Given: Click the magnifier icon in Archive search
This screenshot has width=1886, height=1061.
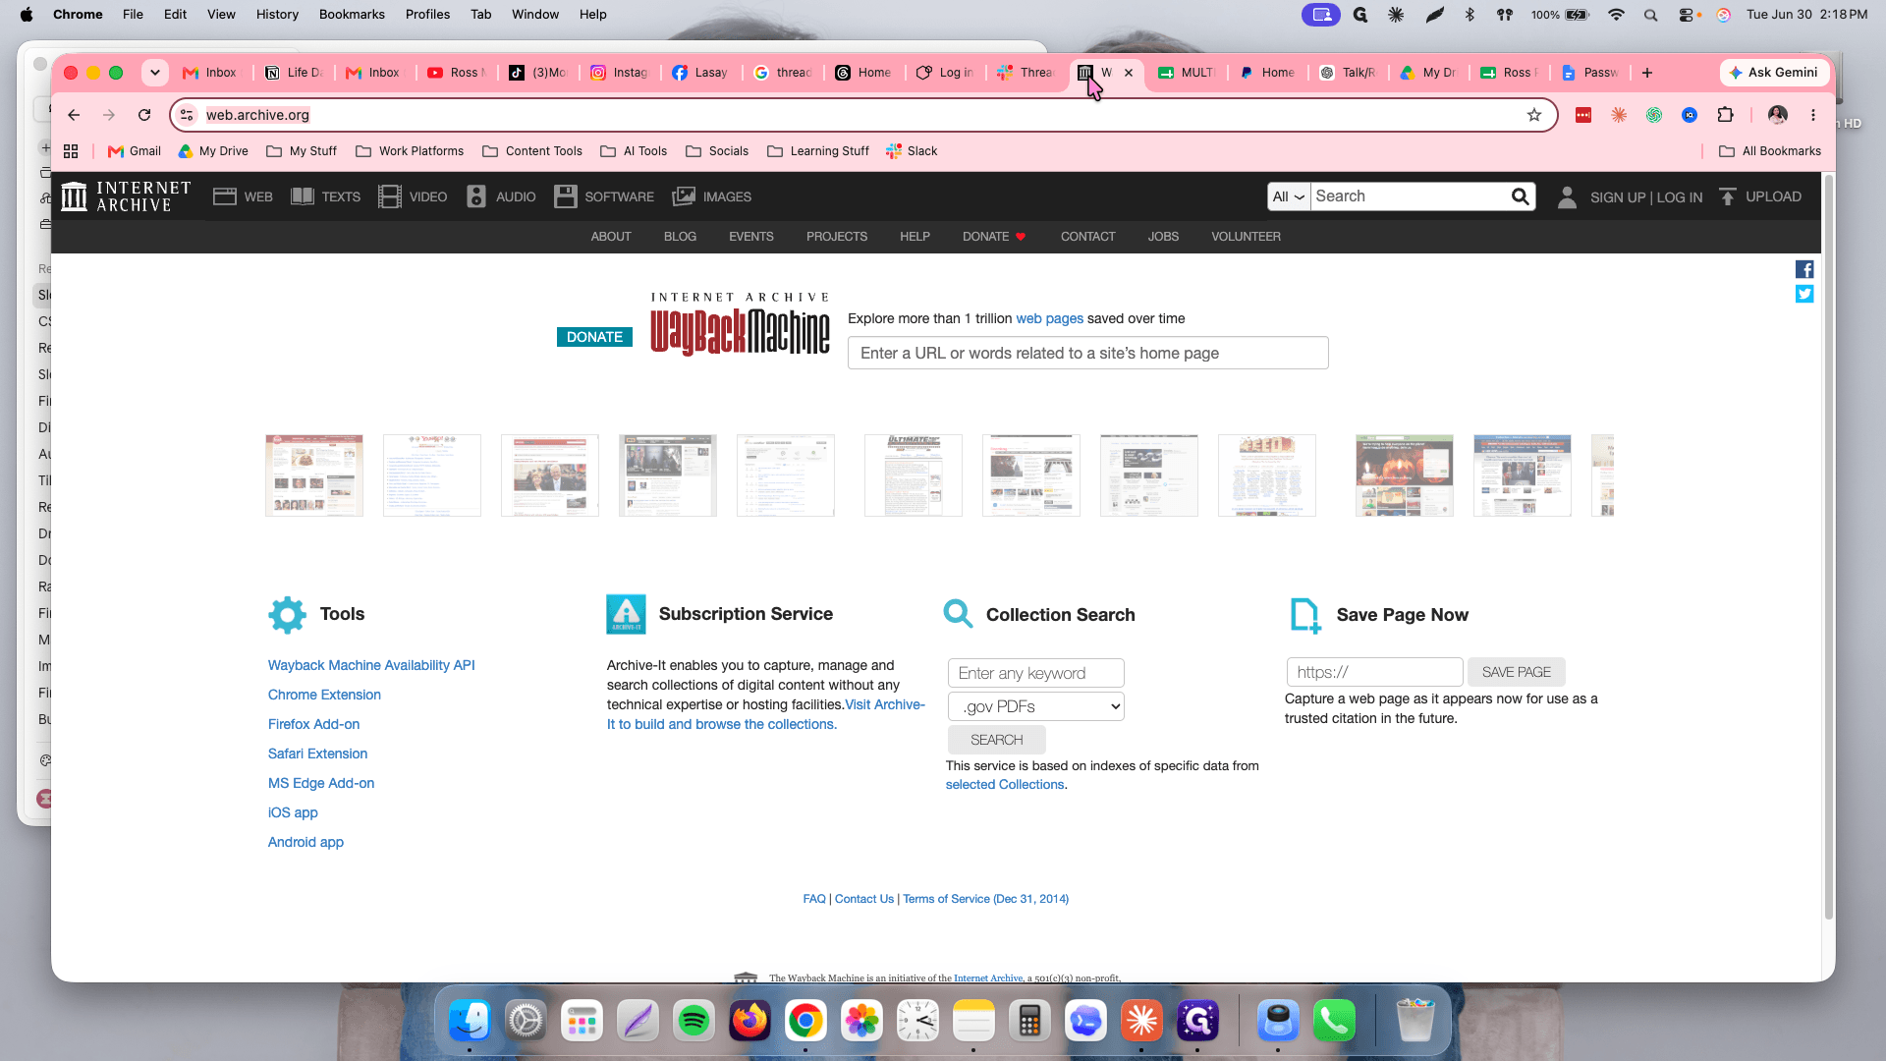Looking at the screenshot, I should (x=1520, y=196).
